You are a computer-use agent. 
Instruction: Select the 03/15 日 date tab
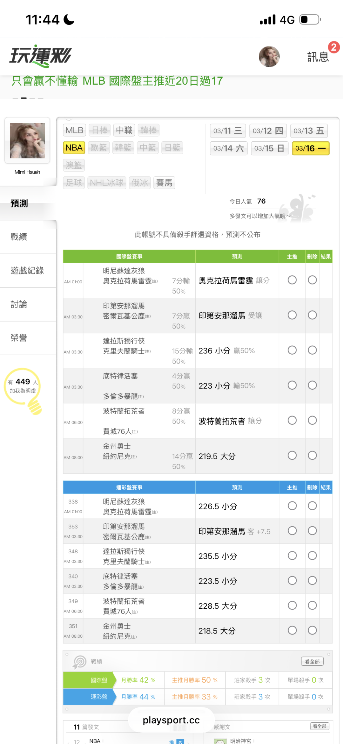269,148
